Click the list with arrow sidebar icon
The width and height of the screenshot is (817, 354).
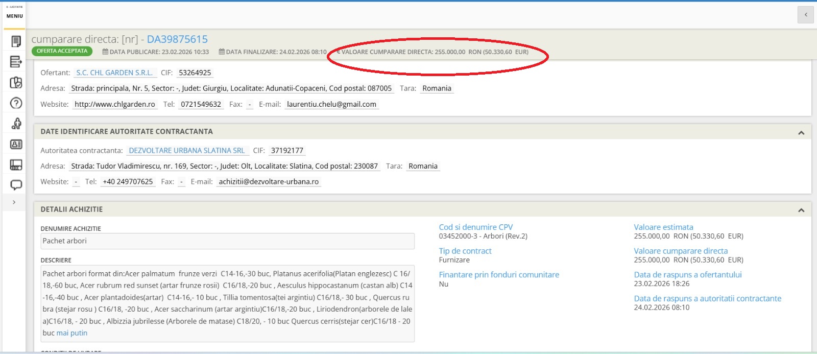pos(16,62)
